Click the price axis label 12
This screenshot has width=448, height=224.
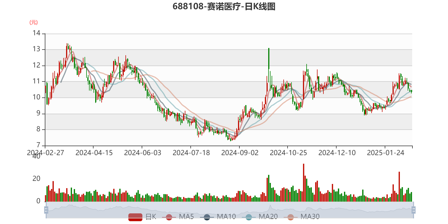click(x=36, y=66)
